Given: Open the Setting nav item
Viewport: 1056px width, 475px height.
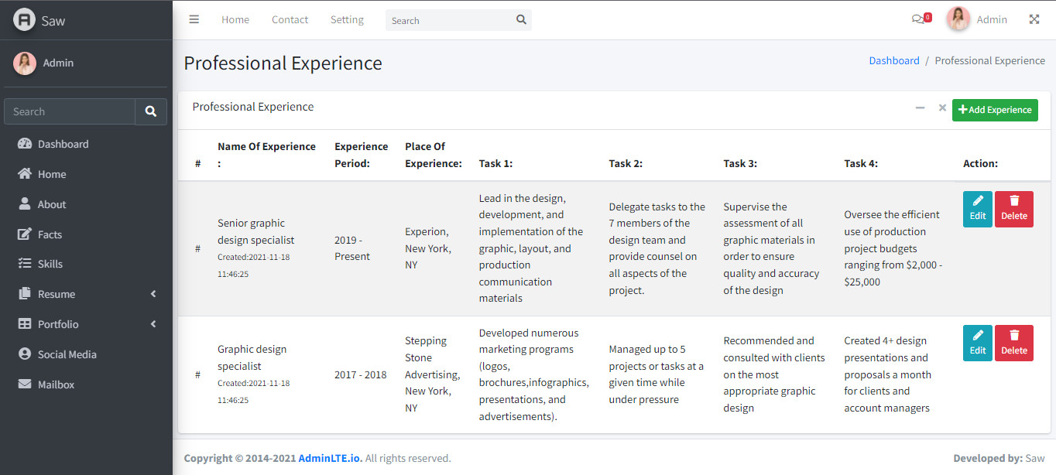Looking at the screenshot, I should coord(347,19).
